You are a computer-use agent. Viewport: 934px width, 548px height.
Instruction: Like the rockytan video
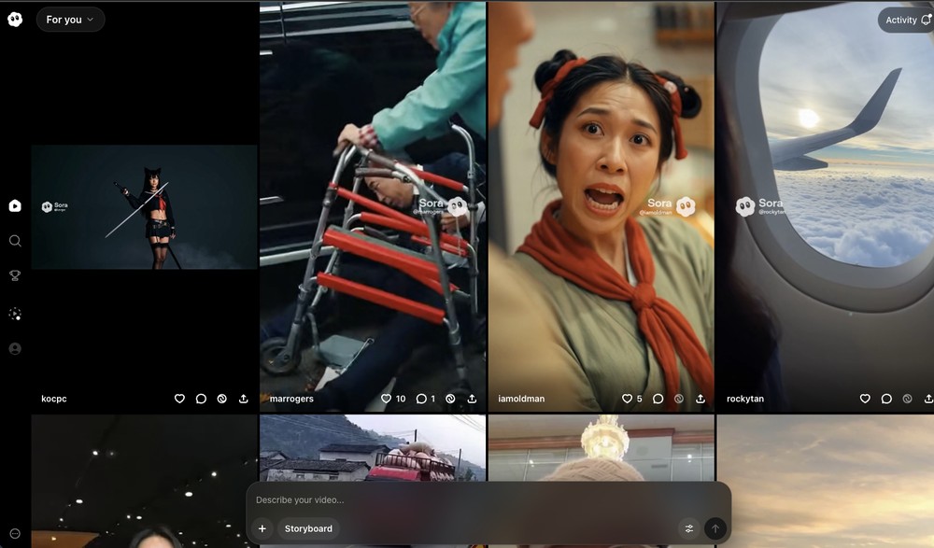(865, 399)
